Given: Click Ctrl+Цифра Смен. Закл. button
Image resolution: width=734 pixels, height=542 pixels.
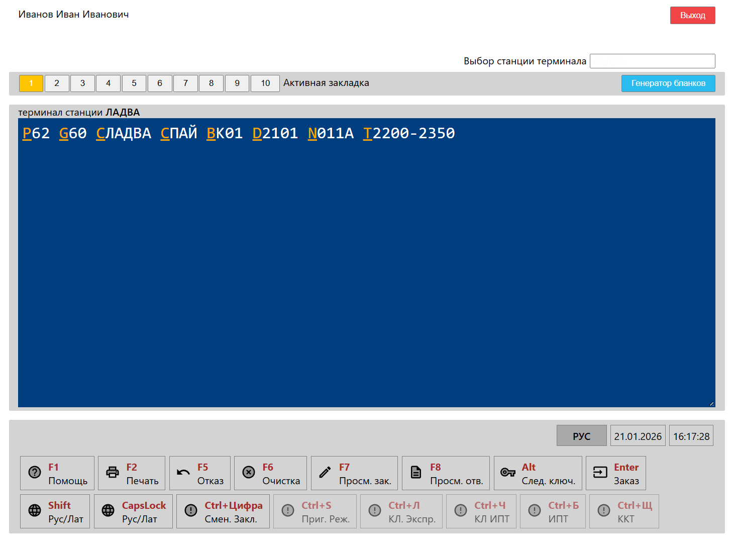Looking at the screenshot, I should click(223, 511).
